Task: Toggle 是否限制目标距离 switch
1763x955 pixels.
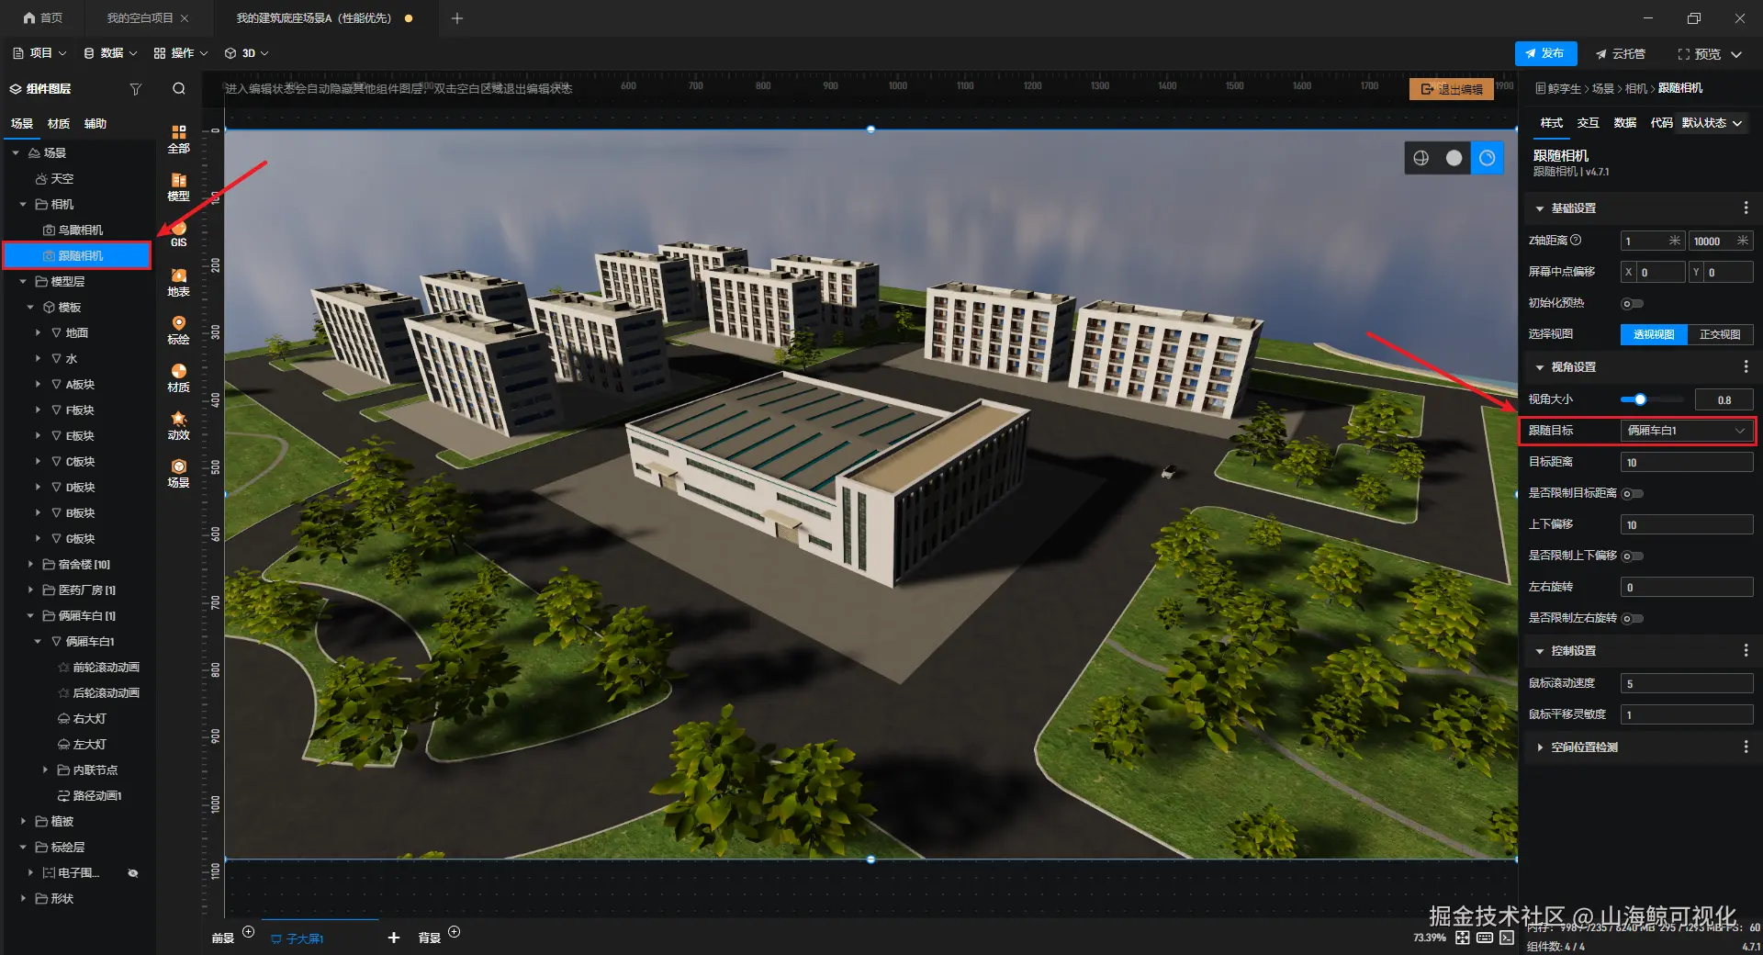Action: 1632,494
